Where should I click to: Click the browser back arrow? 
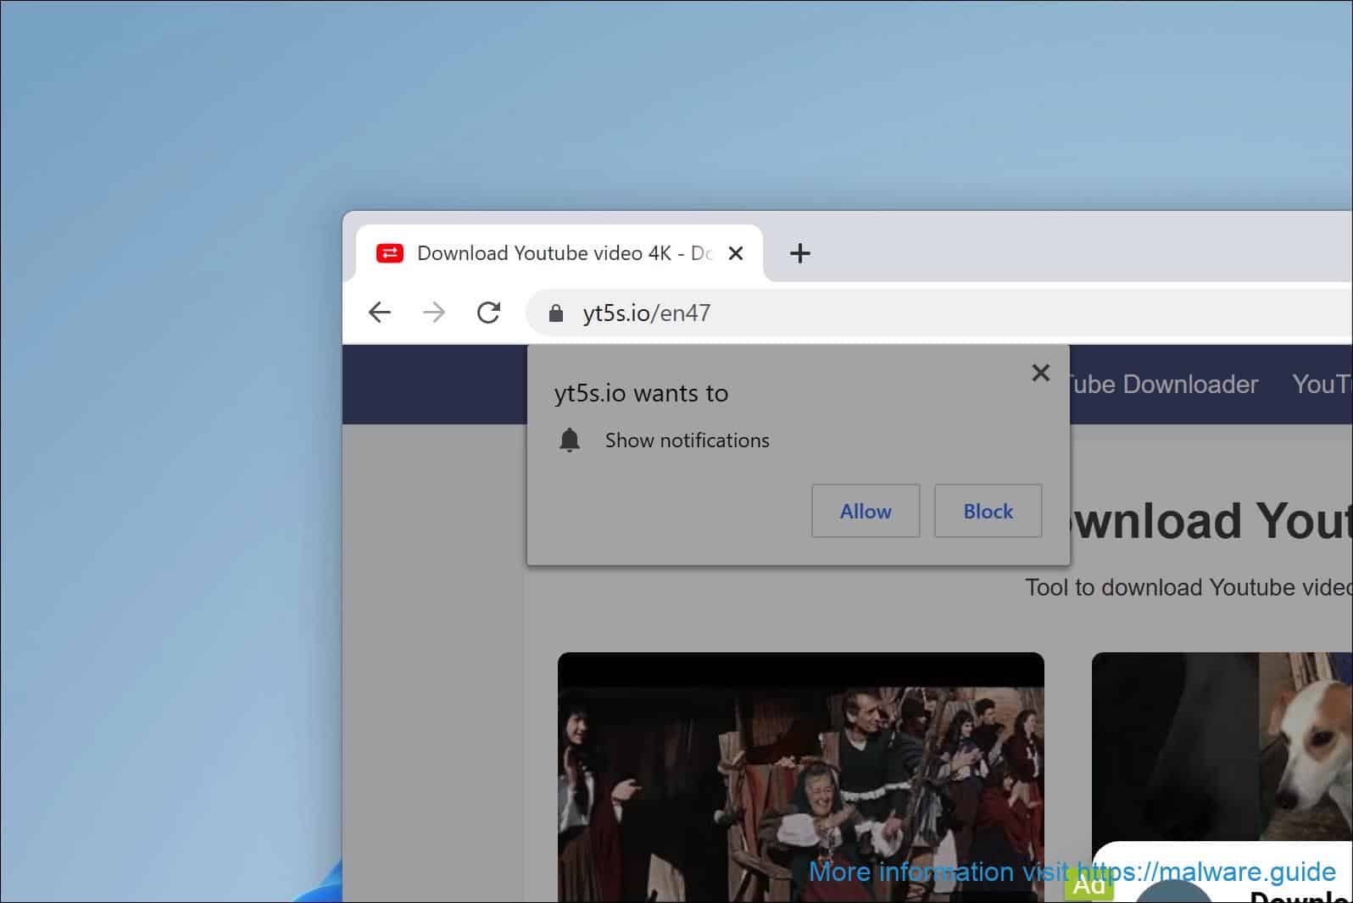coord(380,313)
